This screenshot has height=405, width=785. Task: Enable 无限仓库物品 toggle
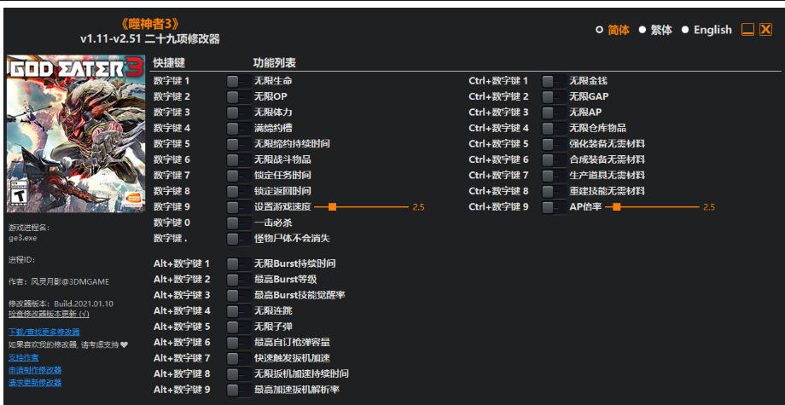[x=553, y=128]
